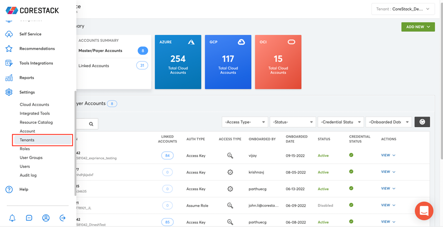Image resolution: width=443 pixels, height=227 pixels.
Task: Open Tools Integrations menu item
Action: tap(36, 63)
